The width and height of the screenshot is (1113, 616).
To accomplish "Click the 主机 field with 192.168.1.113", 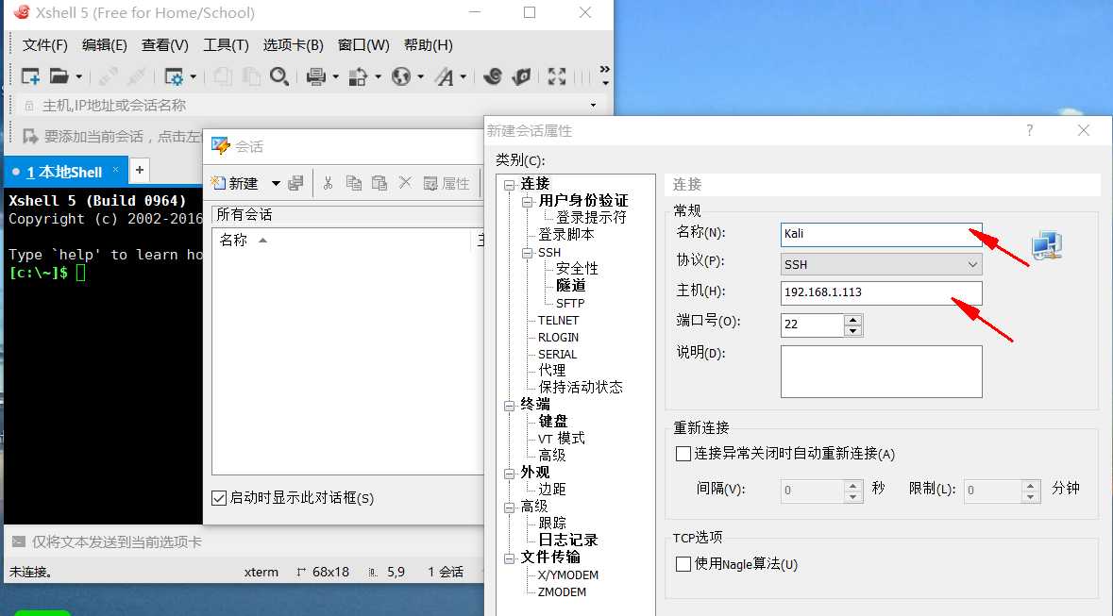I will 881,292.
